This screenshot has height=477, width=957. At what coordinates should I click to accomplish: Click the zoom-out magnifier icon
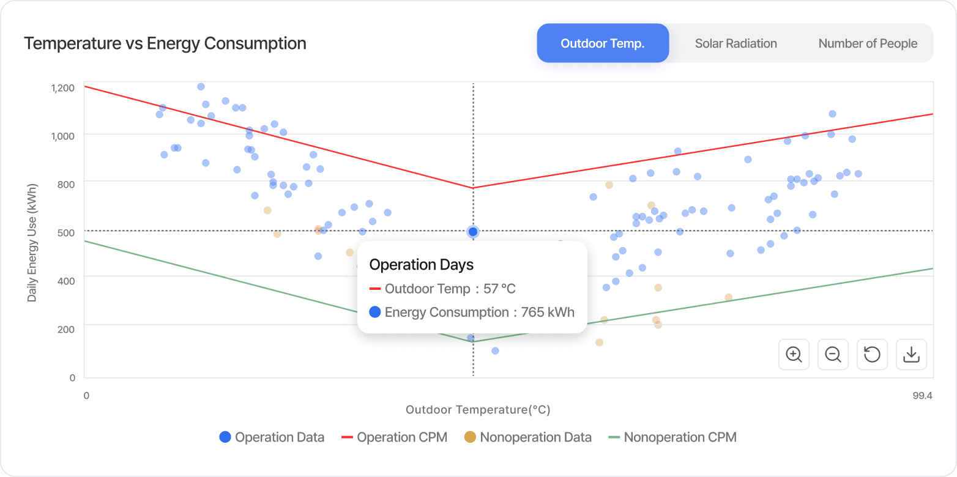[x=833, y=354]
